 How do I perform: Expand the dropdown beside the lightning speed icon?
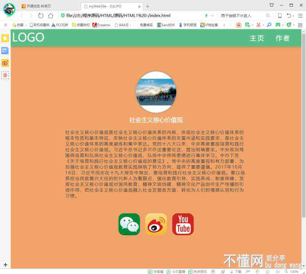(x=212, y=16)
